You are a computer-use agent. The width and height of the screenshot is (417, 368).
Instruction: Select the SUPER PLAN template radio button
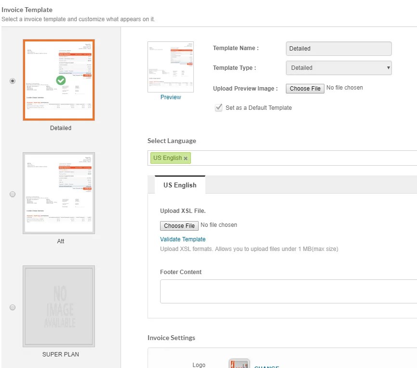point(13,307)
